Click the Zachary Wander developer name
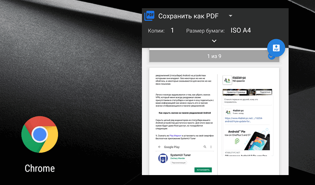 177,158
